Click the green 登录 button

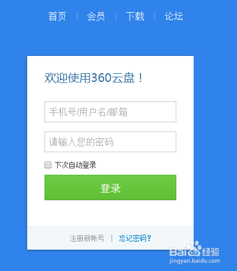(x=110, y=187)
